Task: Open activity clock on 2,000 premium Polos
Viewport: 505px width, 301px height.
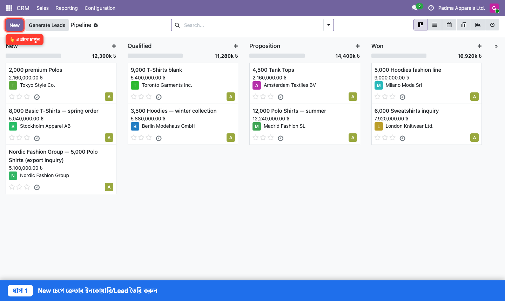Action: point(37,97)
